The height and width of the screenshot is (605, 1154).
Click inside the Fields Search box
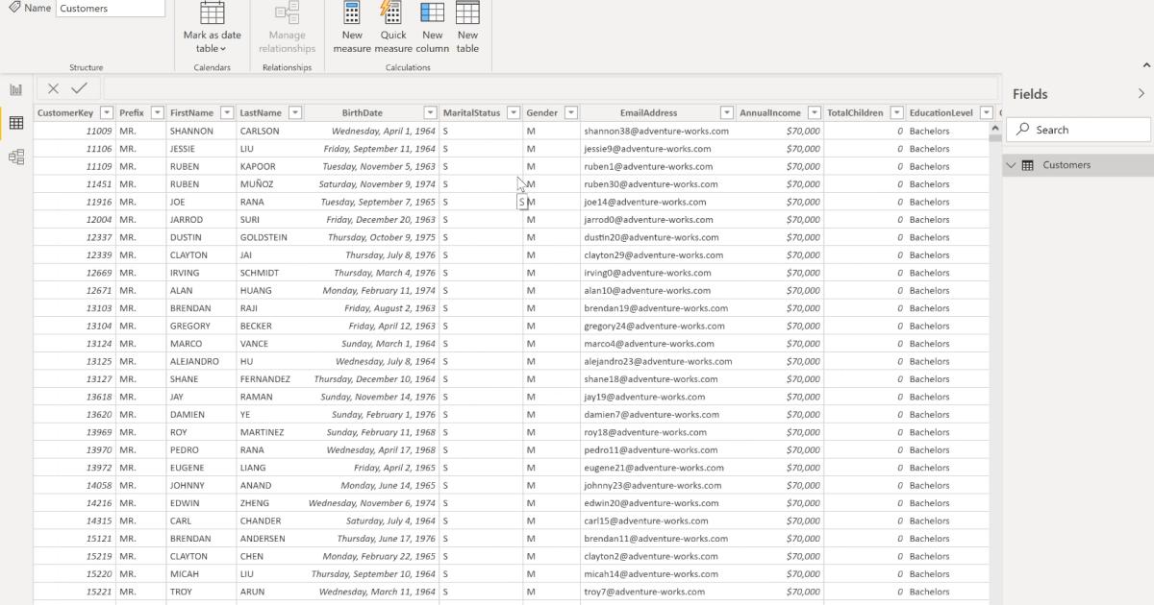coord(1077,129)
